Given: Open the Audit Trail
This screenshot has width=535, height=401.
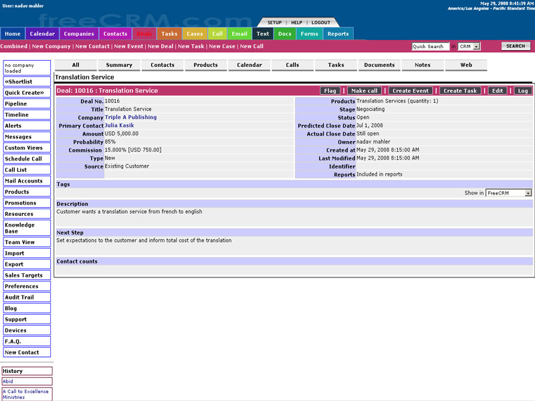Looking at the screenshot, I should tap(27, 297).
